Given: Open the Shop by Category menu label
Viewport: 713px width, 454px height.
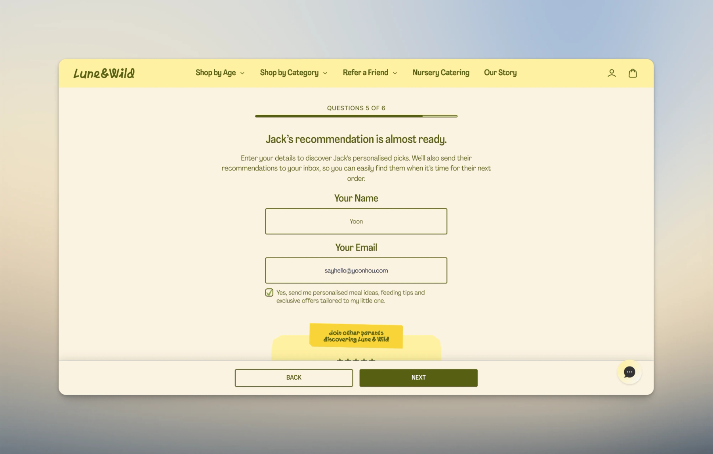Looking at the screenshot, I should pos(289,73).
